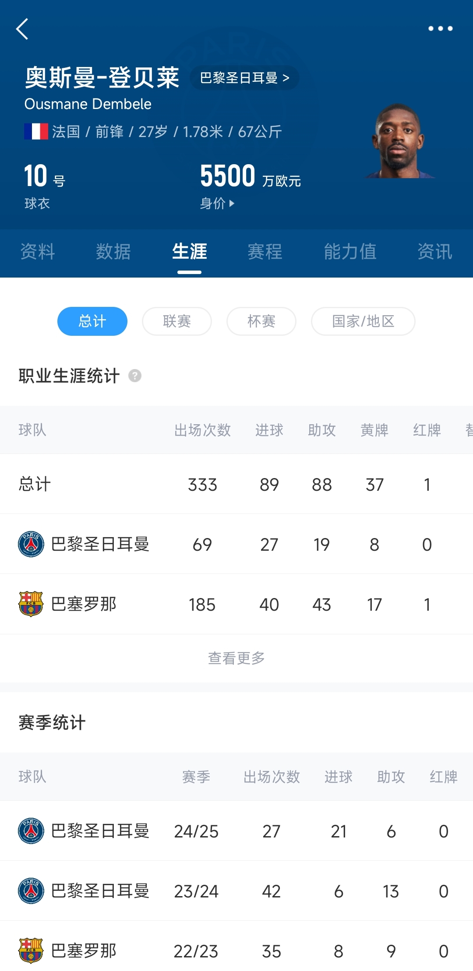The width and height of the screenshot is (473, 971).
Task: Select the 总计 filter pill
Action: click(92, 321)
